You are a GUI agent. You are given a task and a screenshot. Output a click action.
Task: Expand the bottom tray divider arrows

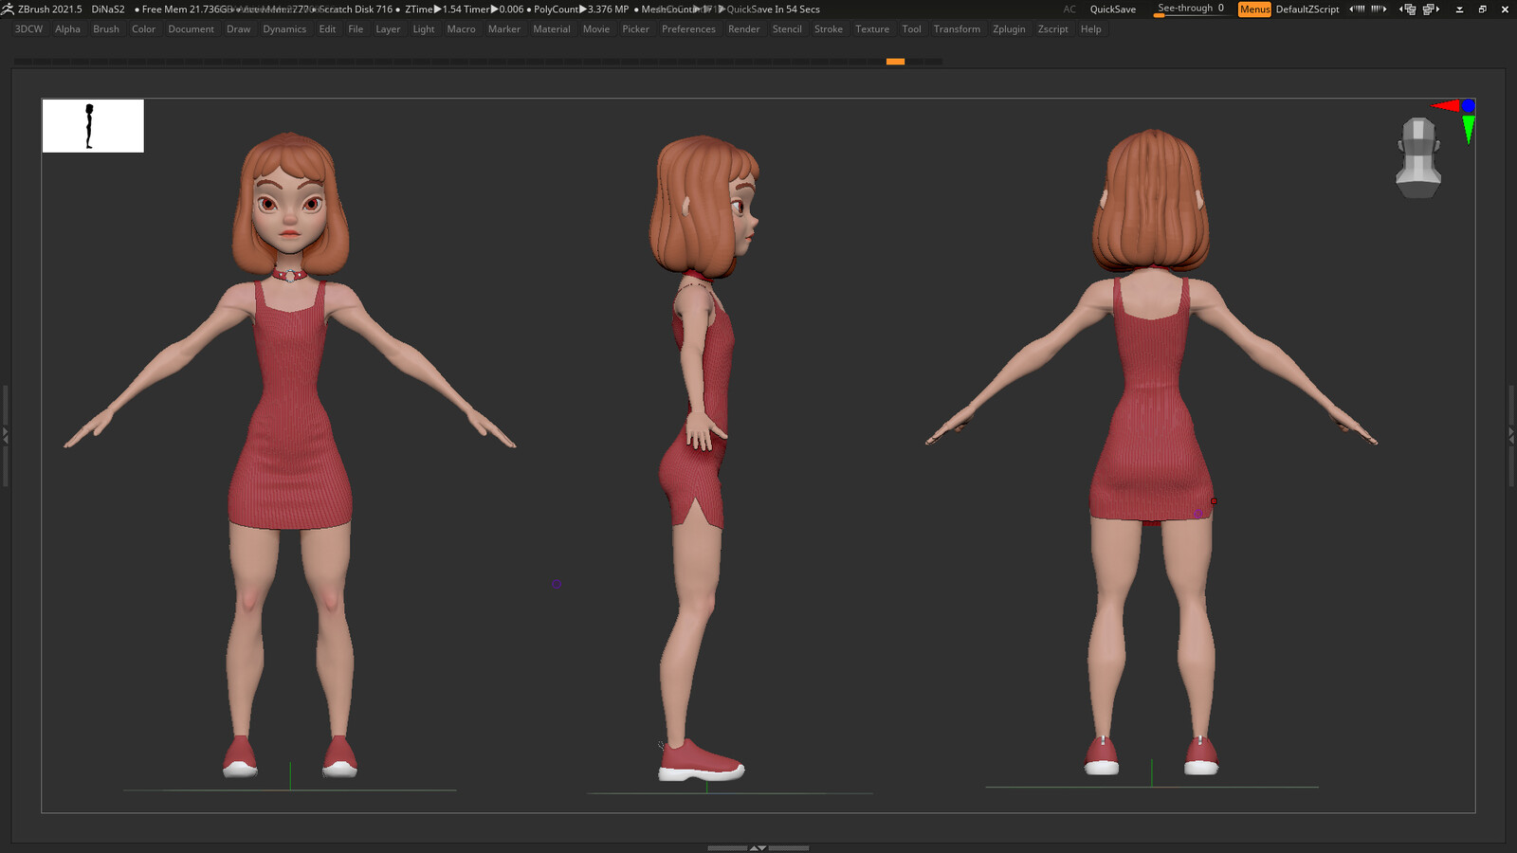tap(758, 847)
